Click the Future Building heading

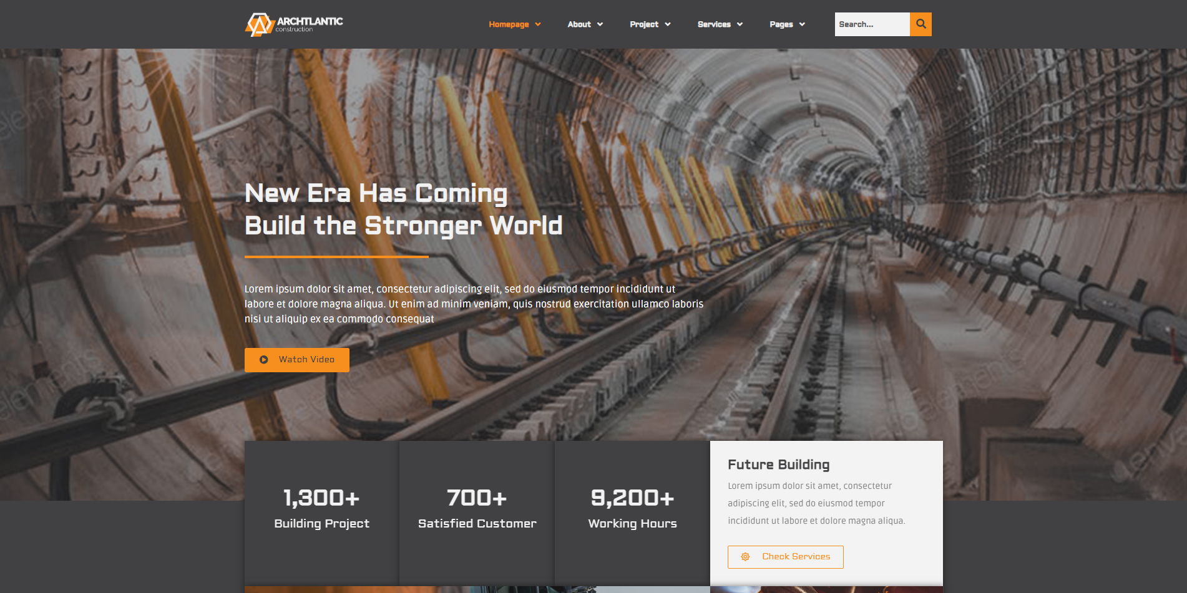[x=778, y=465]
